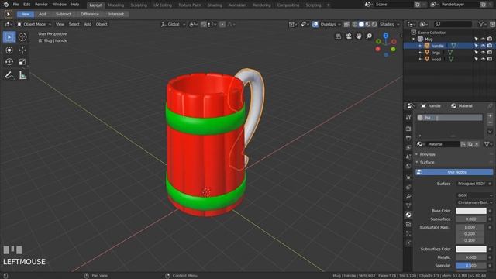Screen dimensions: 496x279
Task: Toggle Mug collection eye visibility
Action: point(483,40)
